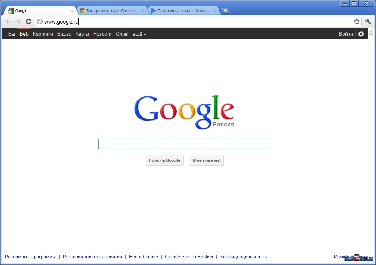This screenshot has height=265, width=376.
Task: Click Войти to sign in
Action: click(346, 34)
